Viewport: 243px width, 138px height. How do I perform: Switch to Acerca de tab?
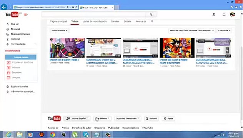tap(141, 21)
